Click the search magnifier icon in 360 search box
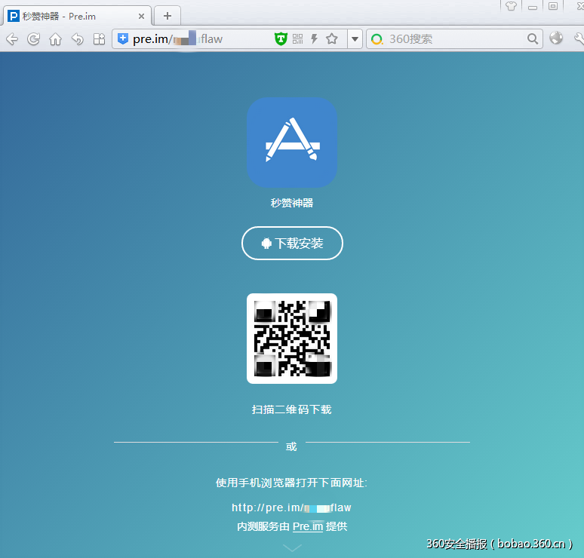Image resolution: width=584 pixels, height=558 pixels. click(533, 39)
